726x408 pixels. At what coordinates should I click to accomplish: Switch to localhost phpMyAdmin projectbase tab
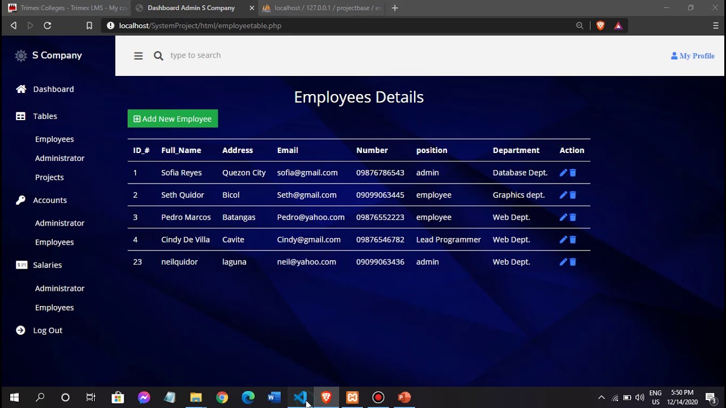coord(322,8)
